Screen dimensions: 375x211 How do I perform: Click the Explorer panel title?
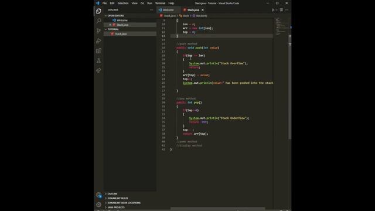click(112, 10)
